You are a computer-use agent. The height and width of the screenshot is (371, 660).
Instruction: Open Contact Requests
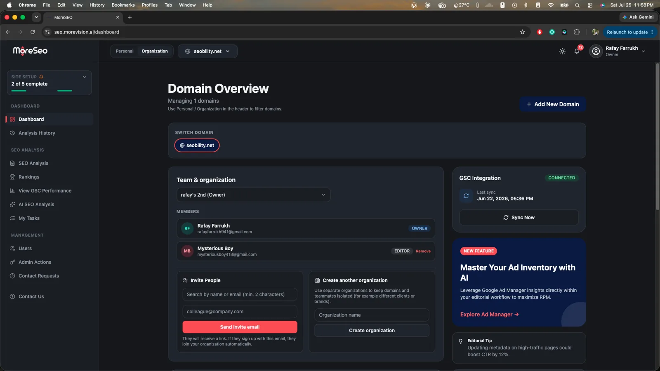pyautogui.click(x=49, y=276)
